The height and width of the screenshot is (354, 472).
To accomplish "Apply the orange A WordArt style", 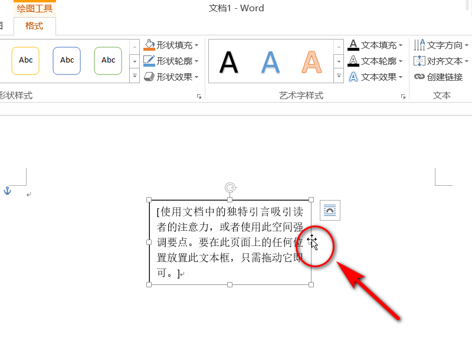I will 312,61.
